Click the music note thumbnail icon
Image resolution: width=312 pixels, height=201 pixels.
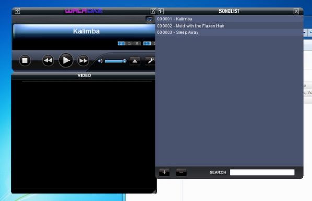click(149, 19)
